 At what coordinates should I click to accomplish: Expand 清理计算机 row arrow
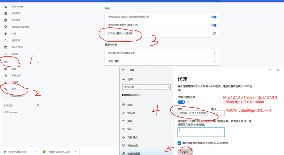215,62
